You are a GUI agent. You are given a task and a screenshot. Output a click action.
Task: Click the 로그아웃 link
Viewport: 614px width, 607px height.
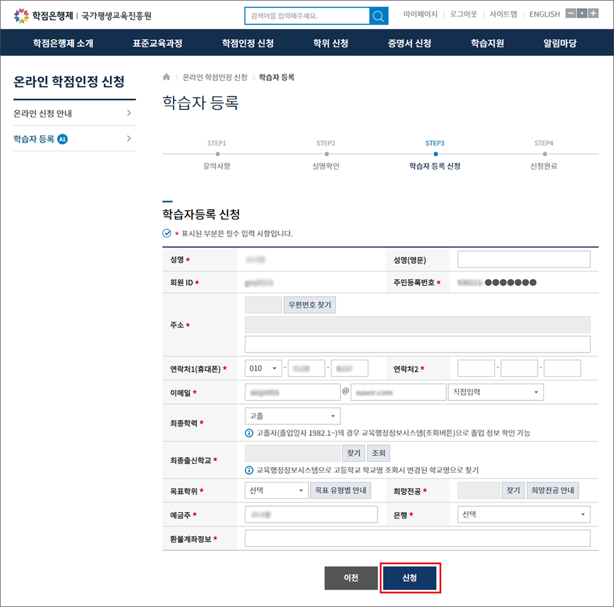(x=463, y=14)
